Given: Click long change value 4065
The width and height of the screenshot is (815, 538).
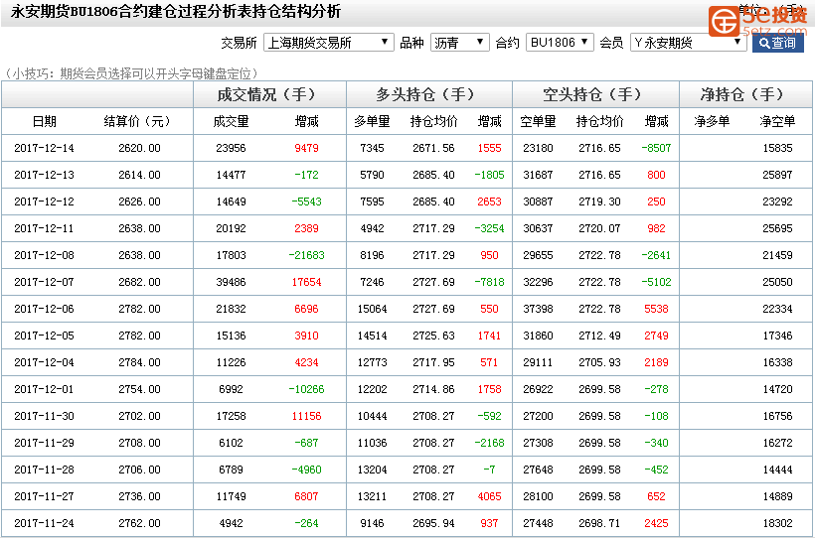Looking at the screenshot, I should point(489,496).
